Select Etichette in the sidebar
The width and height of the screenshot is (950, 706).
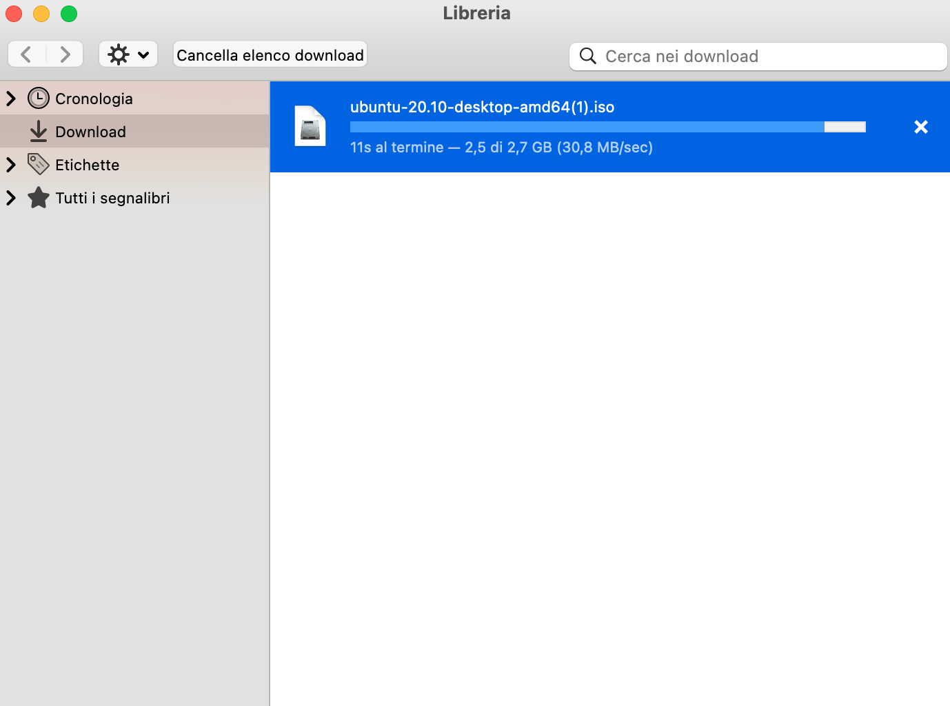click(x=134, y=165)
